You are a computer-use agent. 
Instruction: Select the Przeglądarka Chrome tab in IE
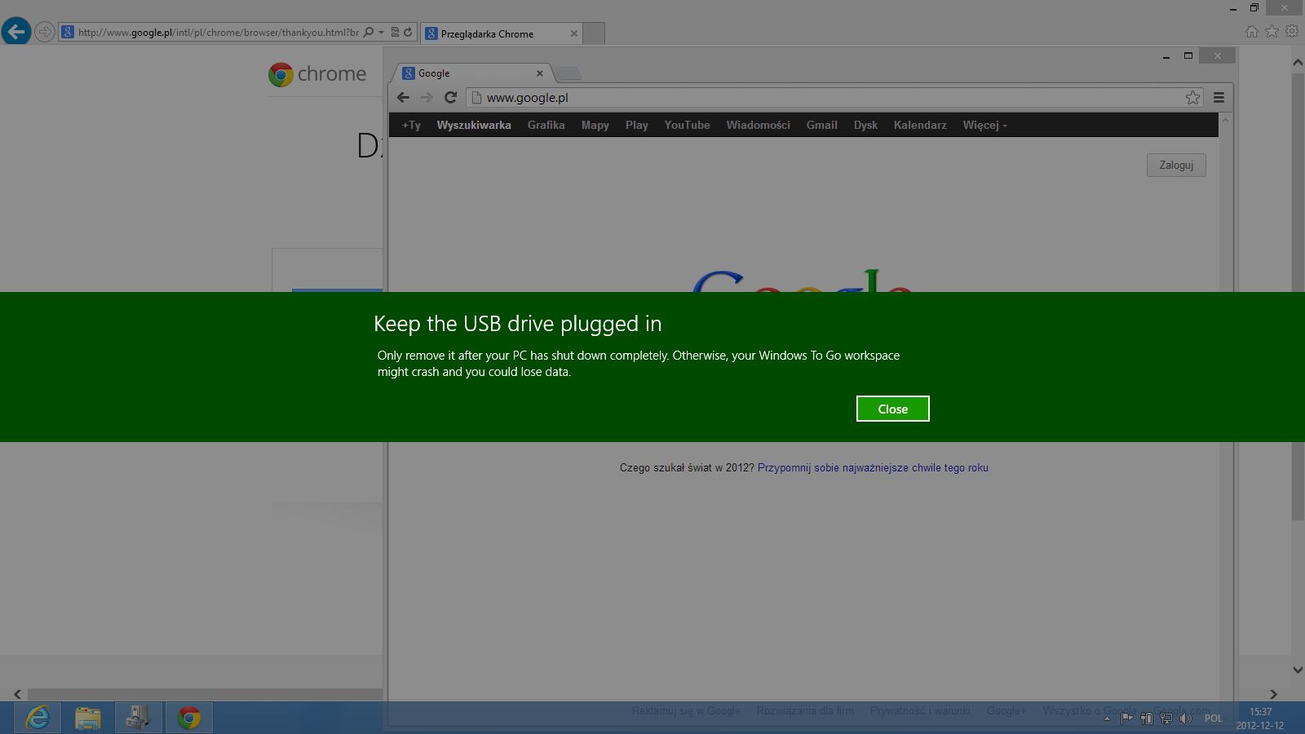(x=502, y=33)
